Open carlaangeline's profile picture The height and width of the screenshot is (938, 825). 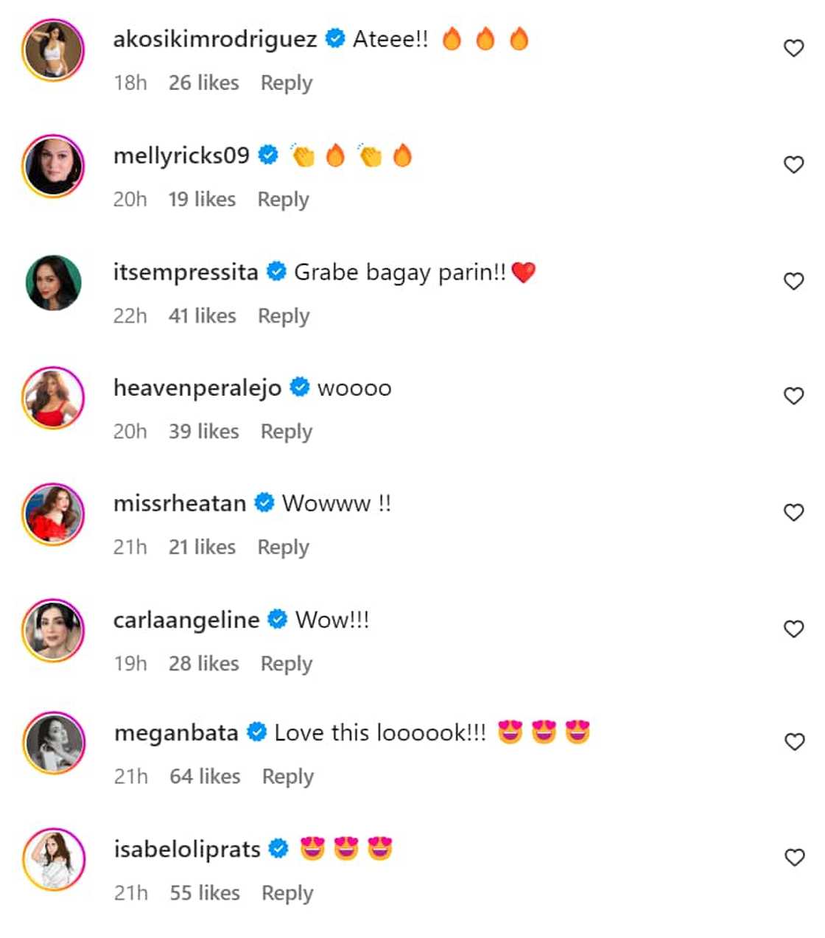(x=53, y=631)
